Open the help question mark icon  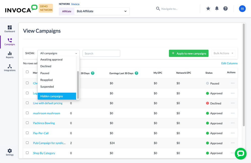[225, 9]
